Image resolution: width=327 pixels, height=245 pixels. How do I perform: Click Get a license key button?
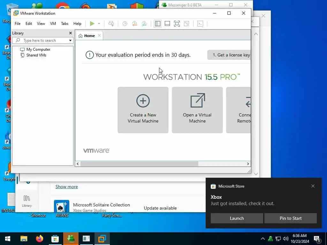click(x=229, y=55)
